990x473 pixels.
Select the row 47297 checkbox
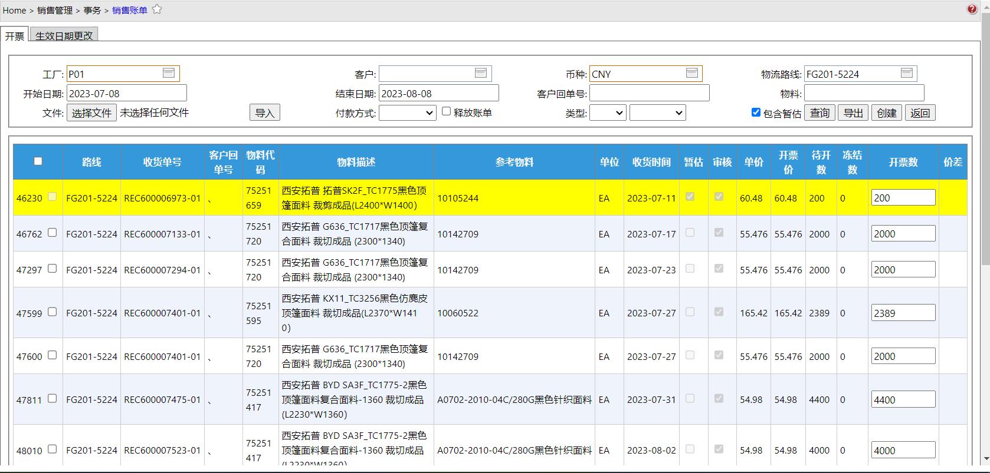coord(52,269)
